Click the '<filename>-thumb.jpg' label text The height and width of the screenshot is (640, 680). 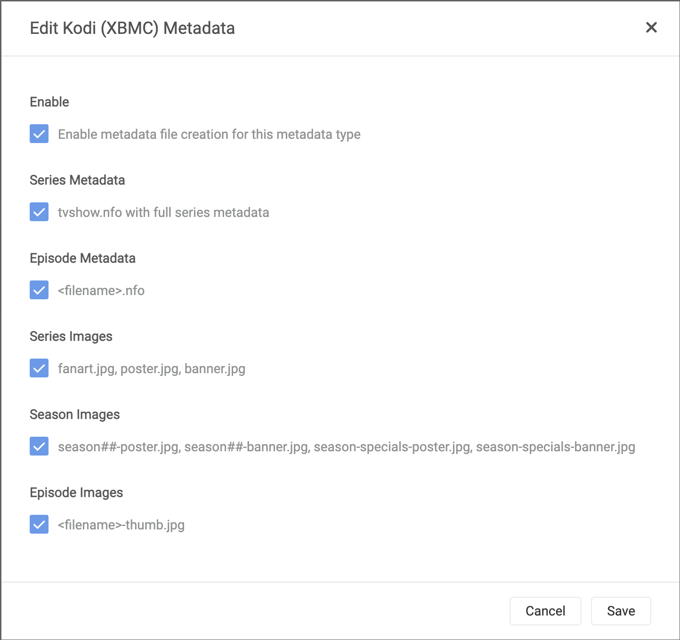pyautogui.click(x=121, y=525)
